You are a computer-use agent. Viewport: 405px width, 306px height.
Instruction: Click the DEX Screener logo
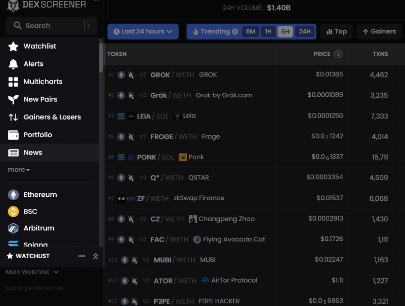[x=47, y=5]
